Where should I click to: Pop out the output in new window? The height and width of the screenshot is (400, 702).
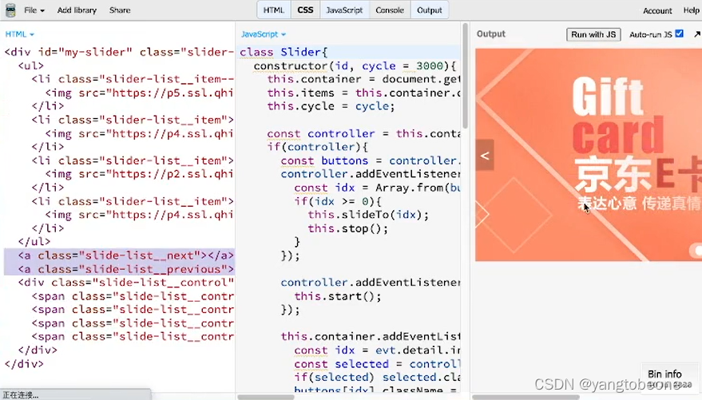(696, 34)
